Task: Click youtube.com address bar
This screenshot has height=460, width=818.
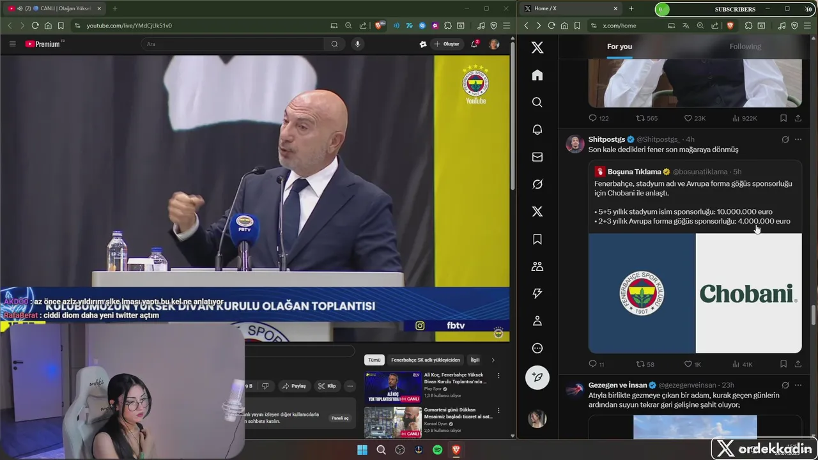Action: point(198,26)
